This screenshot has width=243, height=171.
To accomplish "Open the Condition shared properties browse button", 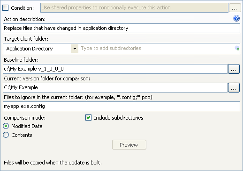I will point(235,7).
